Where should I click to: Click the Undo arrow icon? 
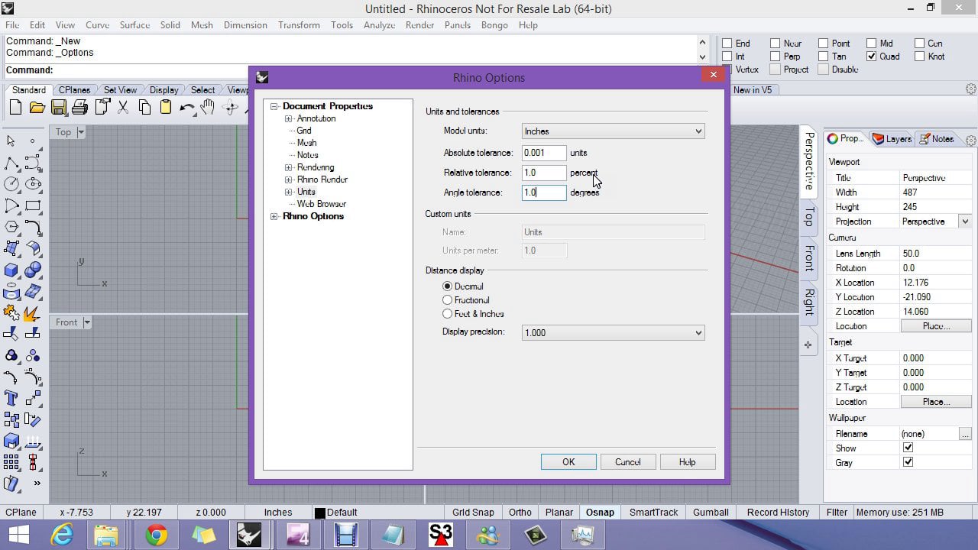(187, 108)
